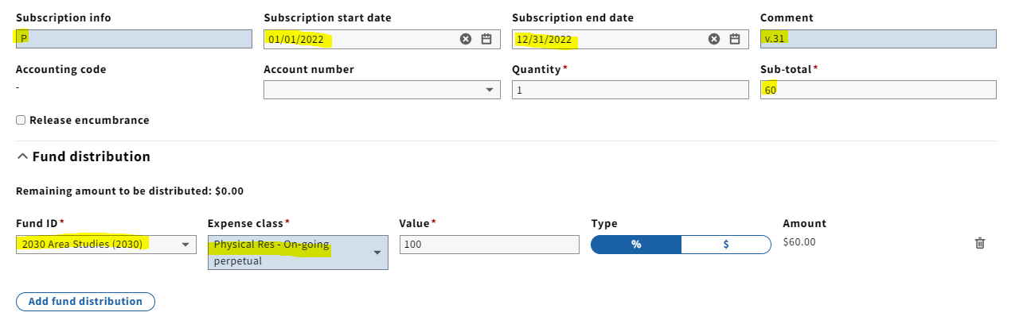Open the Fund ID dropdown
The height and width of the screenshot is (324, 1027).
pyautogui.click(x=106, y=245)
